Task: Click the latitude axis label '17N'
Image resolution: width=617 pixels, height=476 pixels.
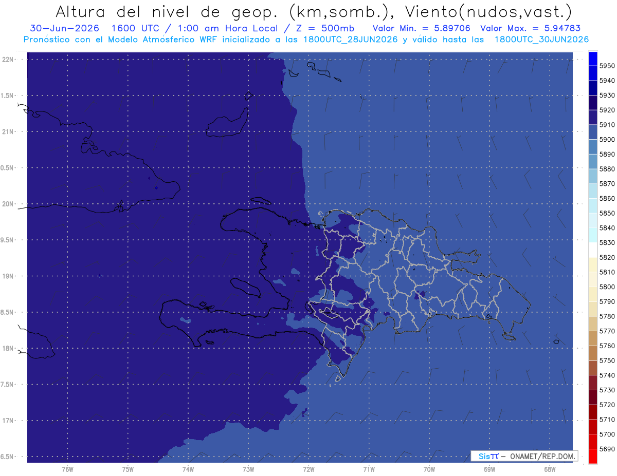Action: (x=7, y=421)
